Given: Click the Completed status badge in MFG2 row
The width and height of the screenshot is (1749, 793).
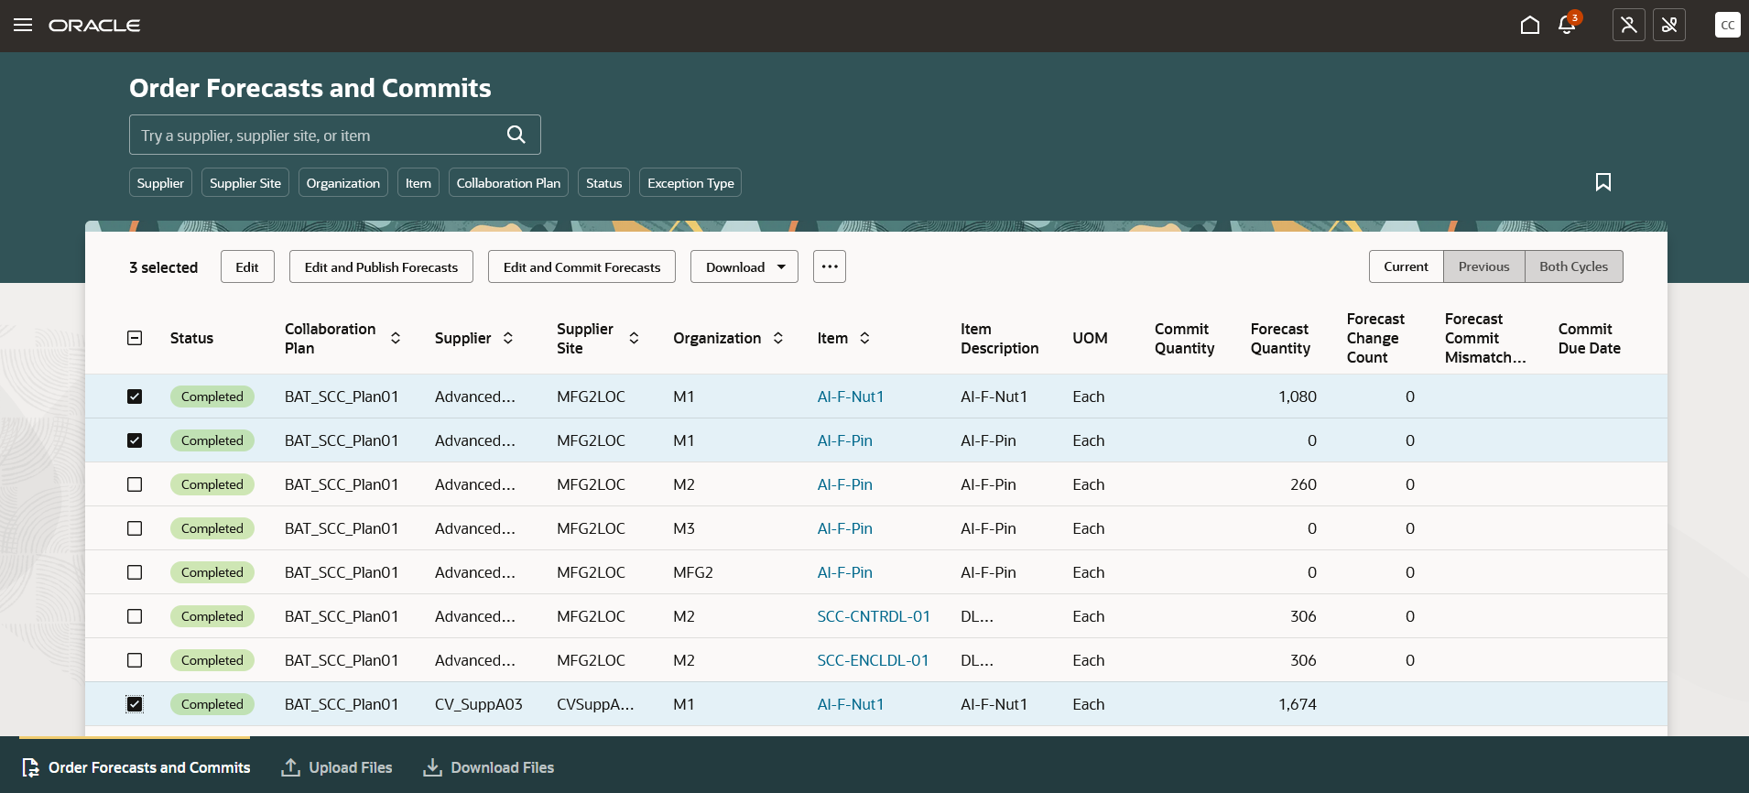Looking at the screenshot, I should coord(212,572).
